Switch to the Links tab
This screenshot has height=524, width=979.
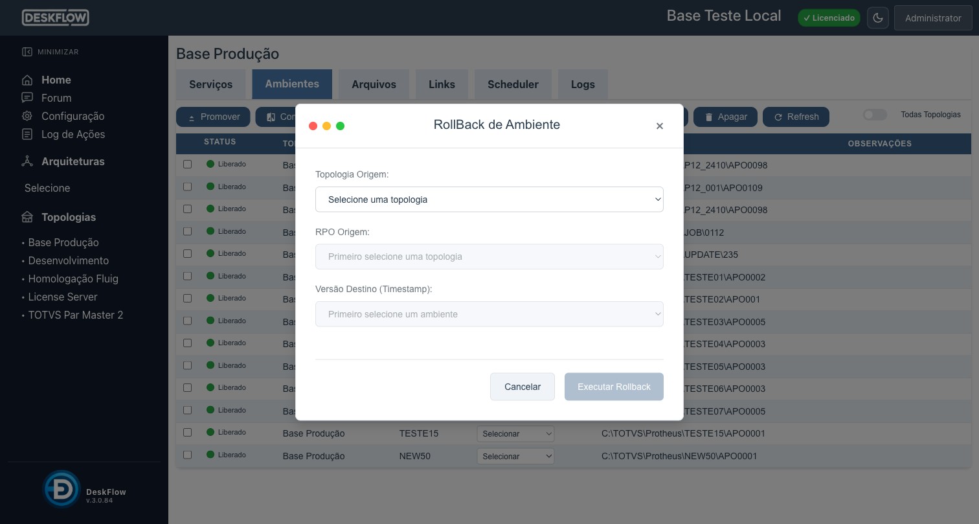click(442, 84)
